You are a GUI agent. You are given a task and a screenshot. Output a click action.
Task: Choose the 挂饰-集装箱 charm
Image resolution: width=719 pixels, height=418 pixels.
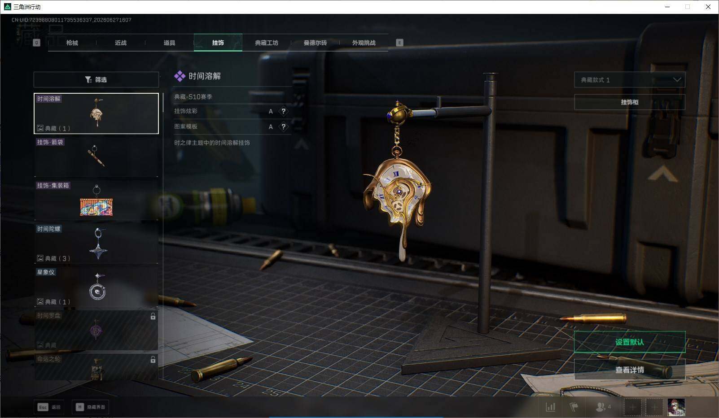(x=96, y=200)
